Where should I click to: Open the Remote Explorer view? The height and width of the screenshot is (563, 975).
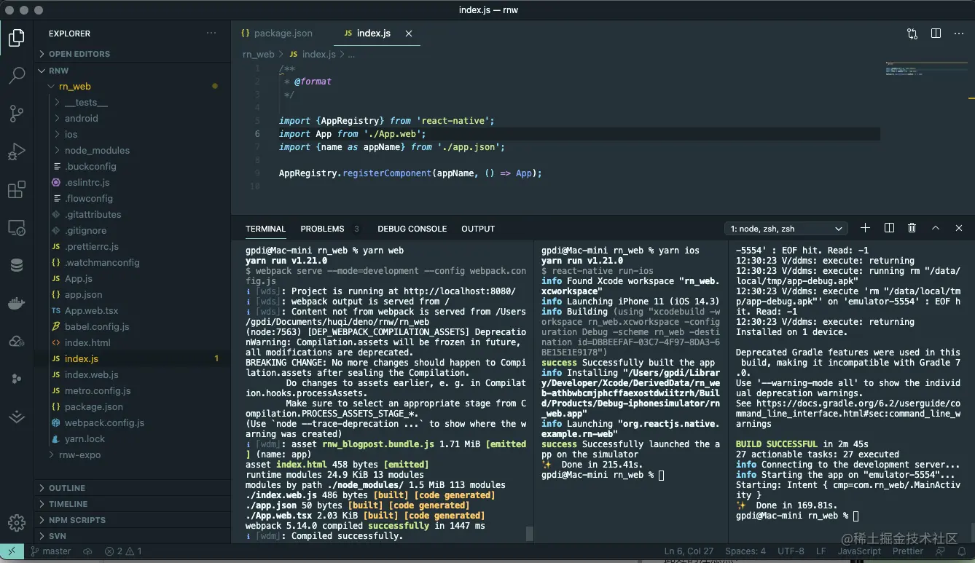[17, 228]
